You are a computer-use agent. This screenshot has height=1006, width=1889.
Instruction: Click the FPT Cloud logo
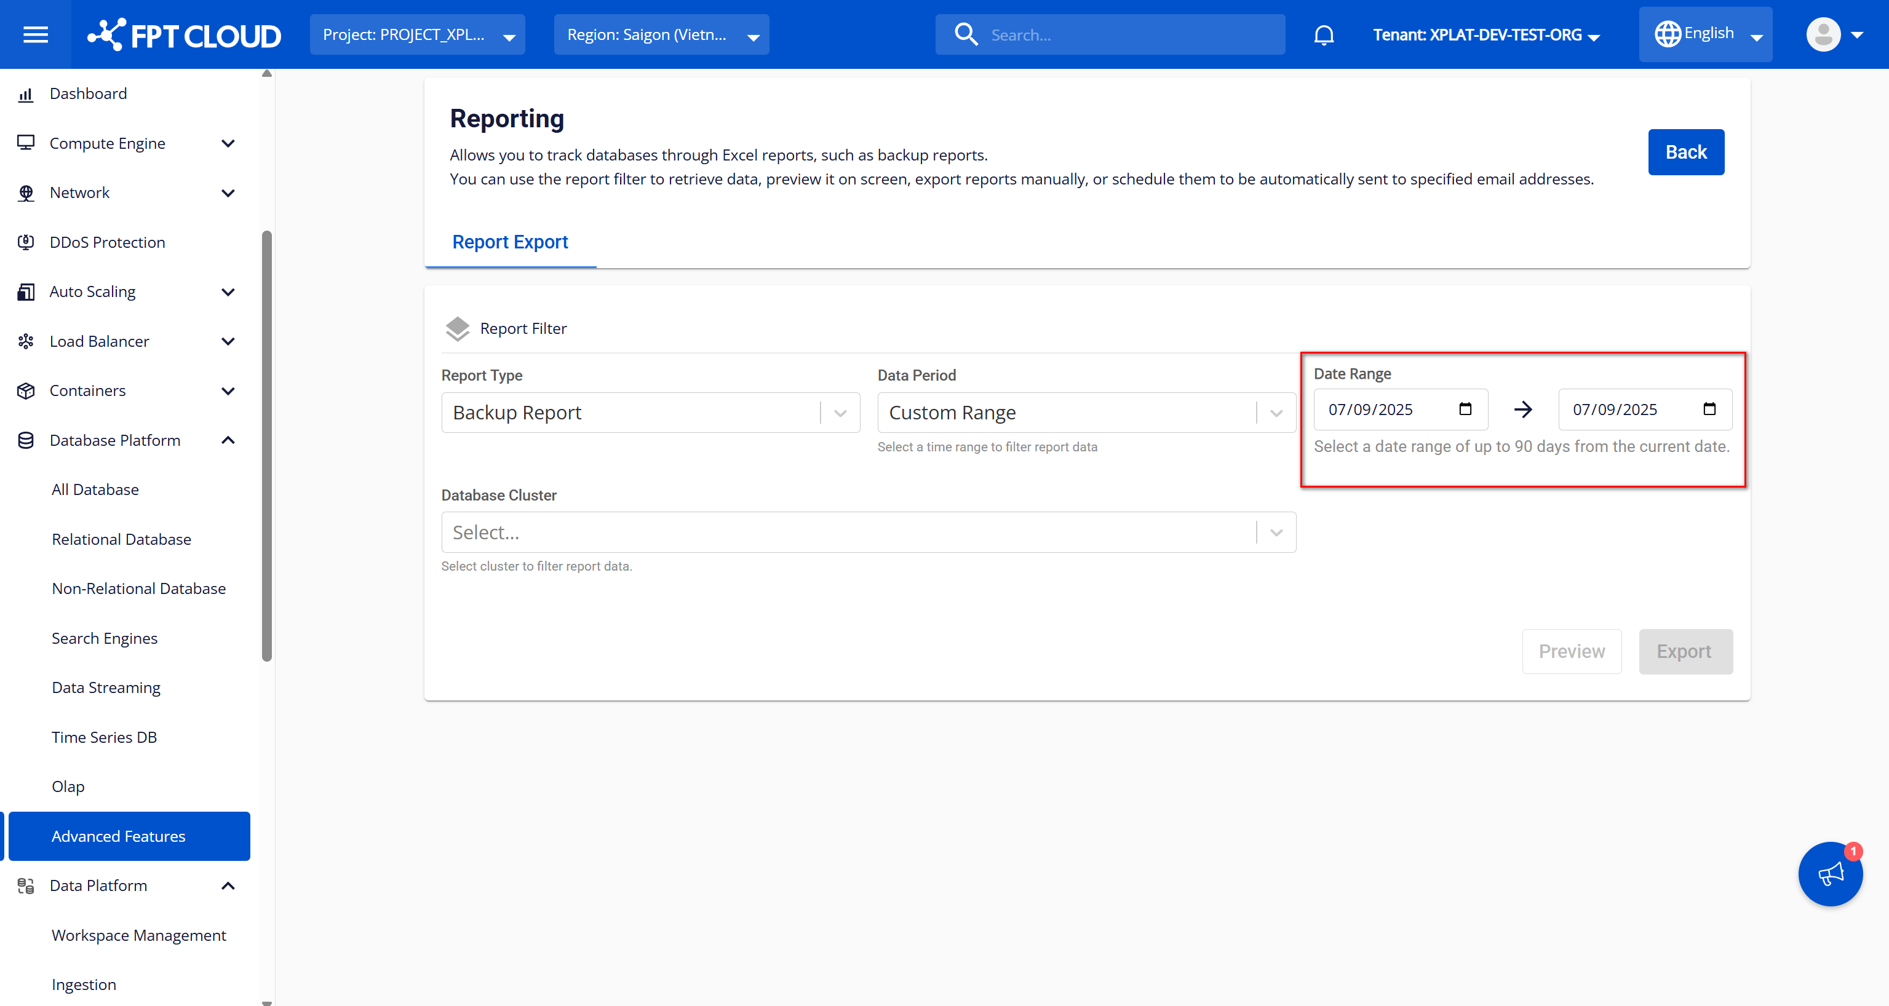184,34
